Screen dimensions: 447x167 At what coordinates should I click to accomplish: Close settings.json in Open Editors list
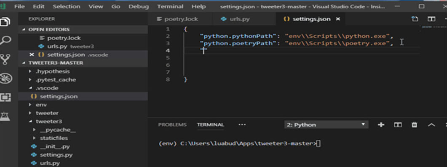point(32,55)
